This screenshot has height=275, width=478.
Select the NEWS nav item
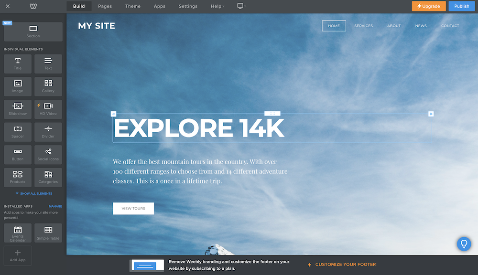[x=421, y=26]
